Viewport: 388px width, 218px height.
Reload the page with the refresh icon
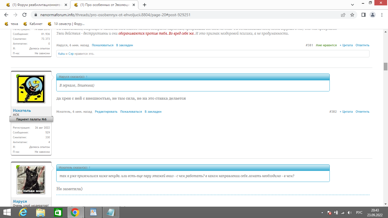(x=24, y=15)
